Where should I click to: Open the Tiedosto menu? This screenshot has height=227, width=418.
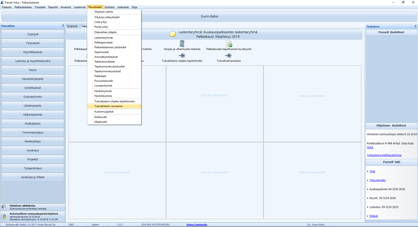pos(7,7)
